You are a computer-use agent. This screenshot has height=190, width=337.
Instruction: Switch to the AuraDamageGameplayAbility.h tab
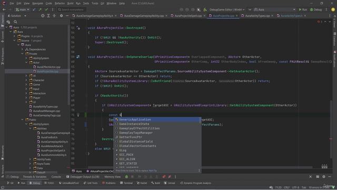(x=95, y=16)
